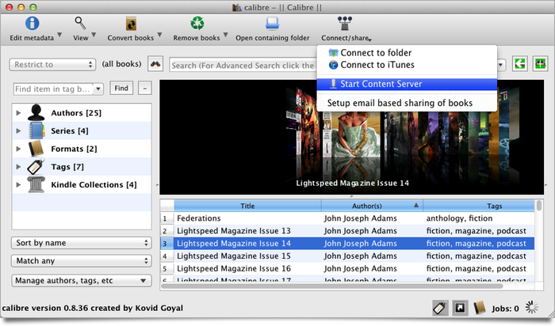
Task: Click the Authors silhouette icon
Action: [36, 112]
